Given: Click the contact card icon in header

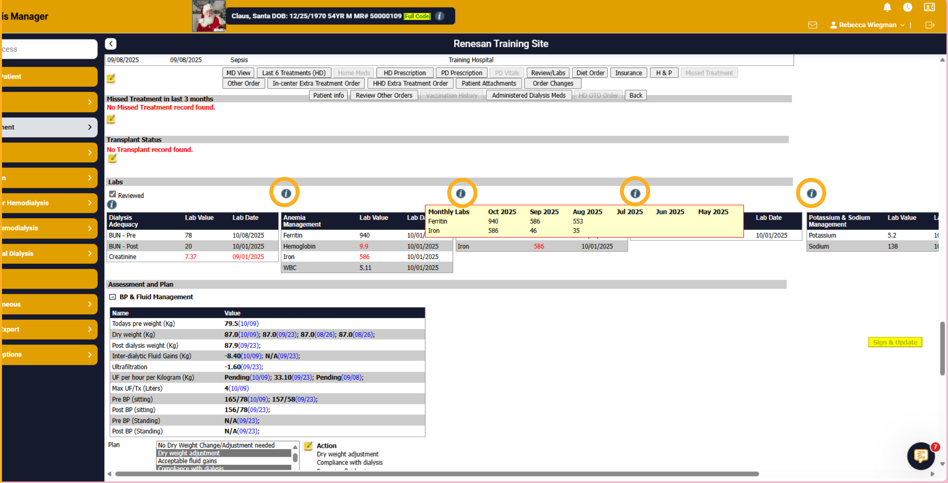Looking at the screenshot, I should [929, 7].
